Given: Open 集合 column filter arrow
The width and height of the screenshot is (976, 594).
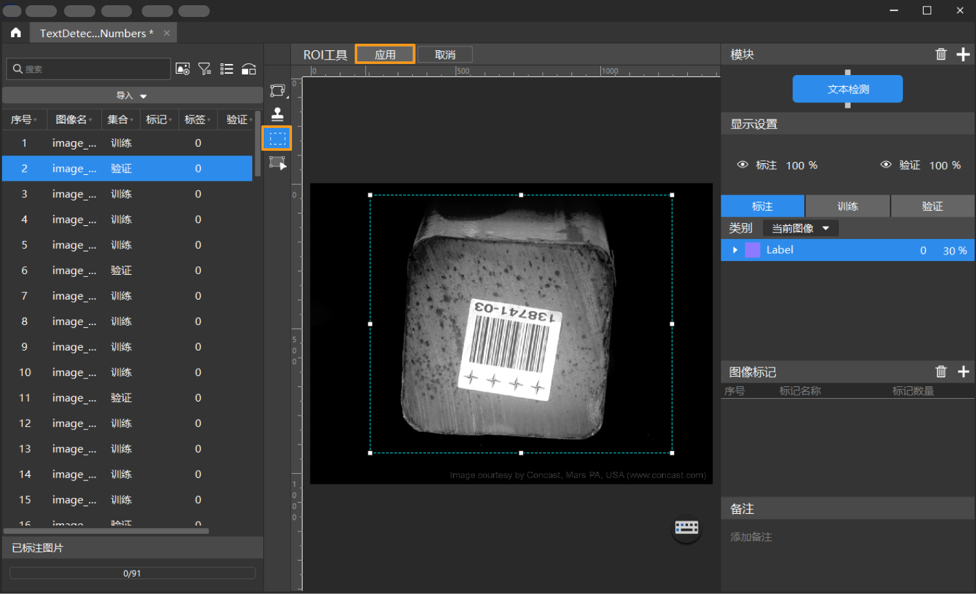Looking at the screenshot, I should coord(131,120).
